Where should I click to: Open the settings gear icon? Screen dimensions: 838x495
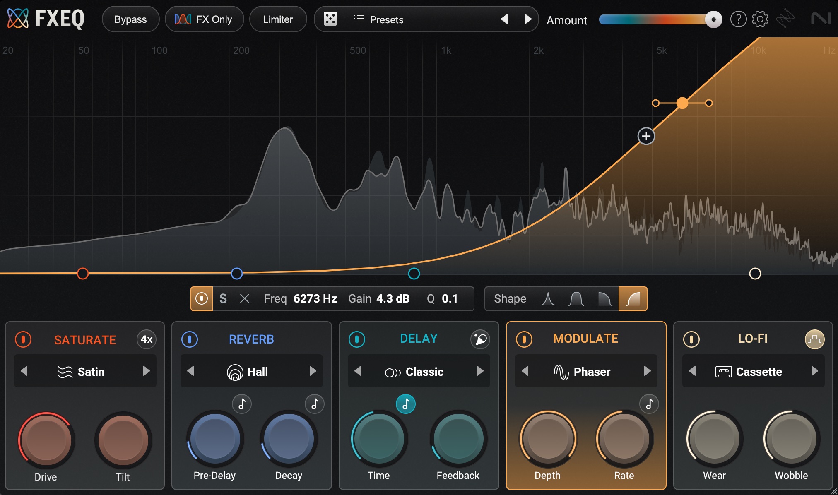pyautogui.click(x=760, y=19)
